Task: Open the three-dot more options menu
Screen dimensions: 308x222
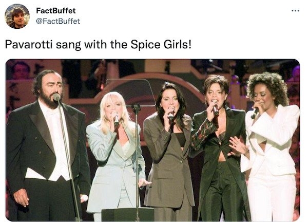Action: tap(294, 10)
